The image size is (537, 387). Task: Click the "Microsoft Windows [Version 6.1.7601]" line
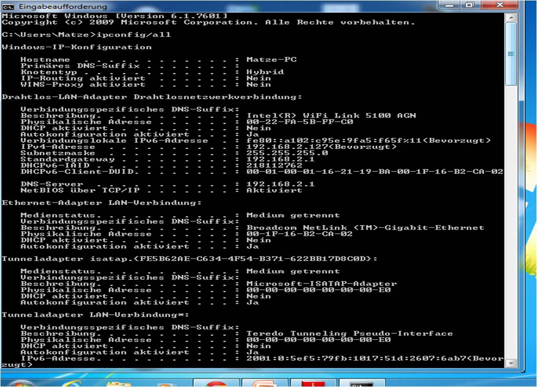pyautogui.click(x=115, y=16)
